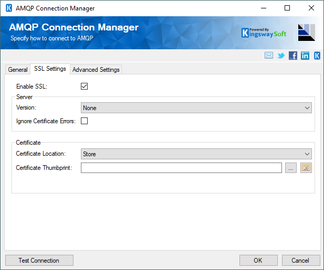Click the 'Enable SSL:' label
The width and height of the screenshot is (324, 270).
tap(32, 87)
